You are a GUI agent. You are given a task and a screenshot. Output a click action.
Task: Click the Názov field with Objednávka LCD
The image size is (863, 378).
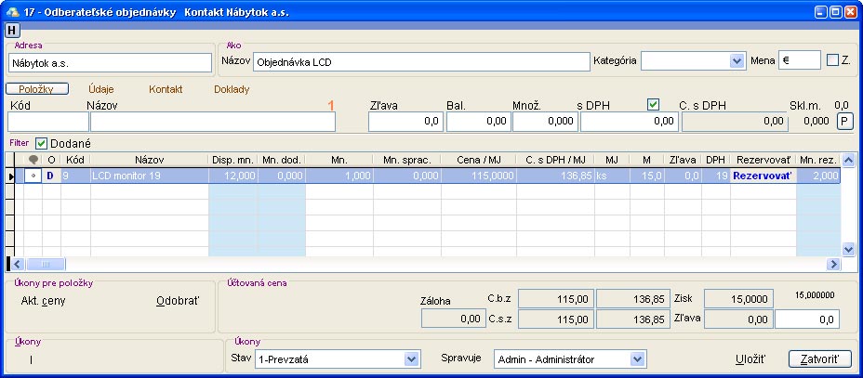pos(420,62)
